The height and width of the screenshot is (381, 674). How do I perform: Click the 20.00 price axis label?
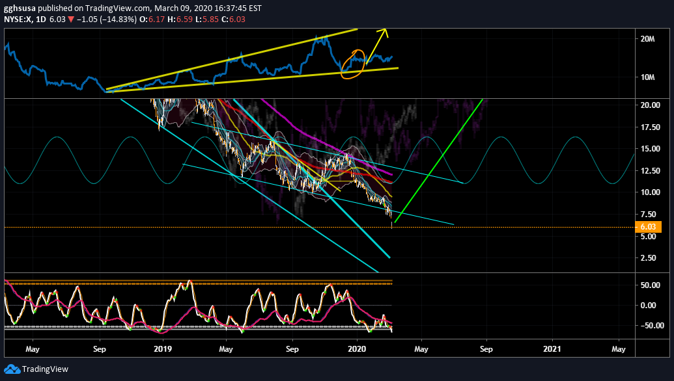coord(651,105)
